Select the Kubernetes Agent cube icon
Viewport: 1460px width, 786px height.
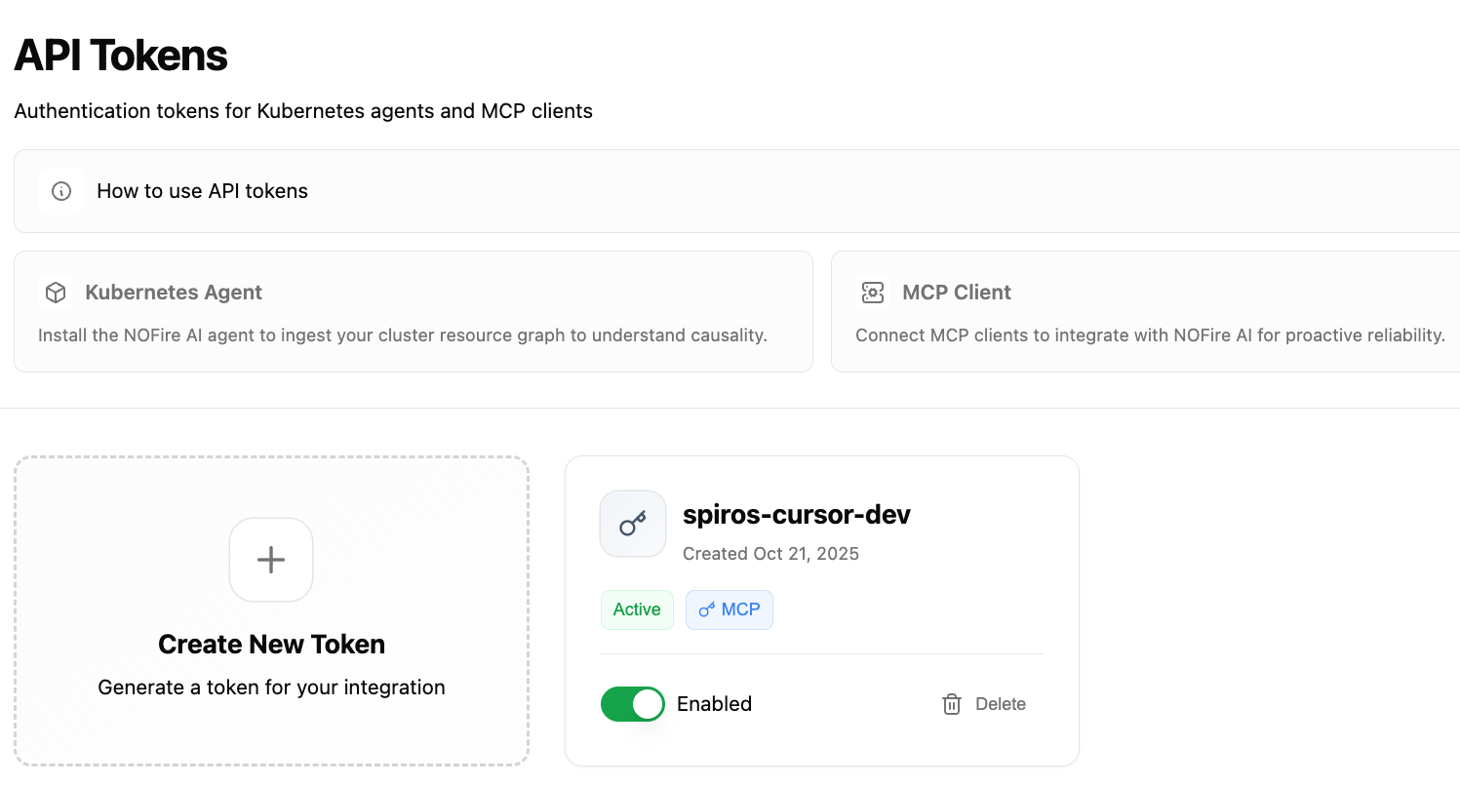55,292
